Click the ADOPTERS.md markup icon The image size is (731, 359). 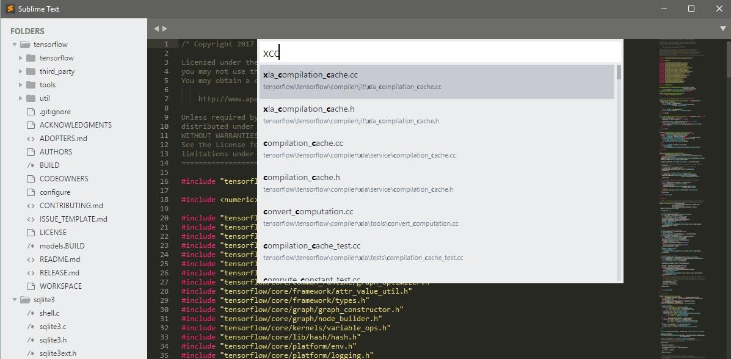tap(31, 139)
